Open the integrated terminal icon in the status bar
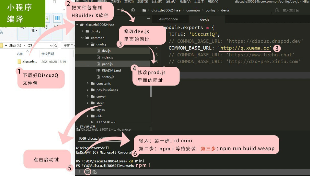Viewport: 310px width, 176px height. point(88,172)
